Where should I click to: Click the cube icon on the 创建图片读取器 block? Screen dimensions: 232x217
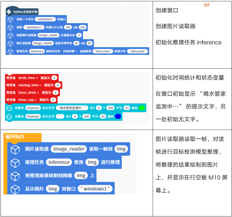pyautogui.click(x=10, y=35)
